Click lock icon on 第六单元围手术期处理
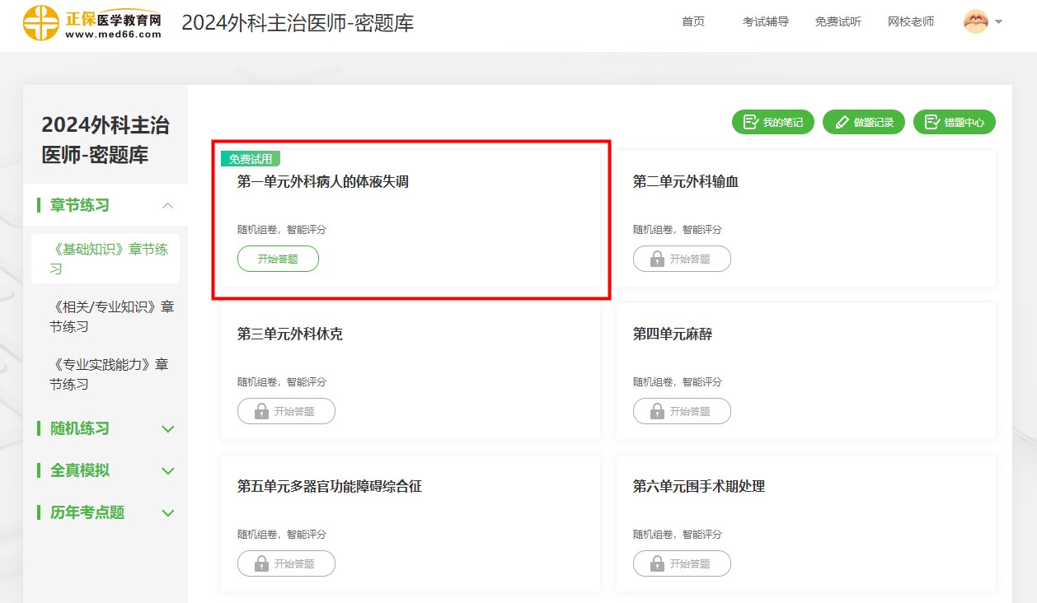The height and width of the screenshot is (603, 1037). [657, 563]
